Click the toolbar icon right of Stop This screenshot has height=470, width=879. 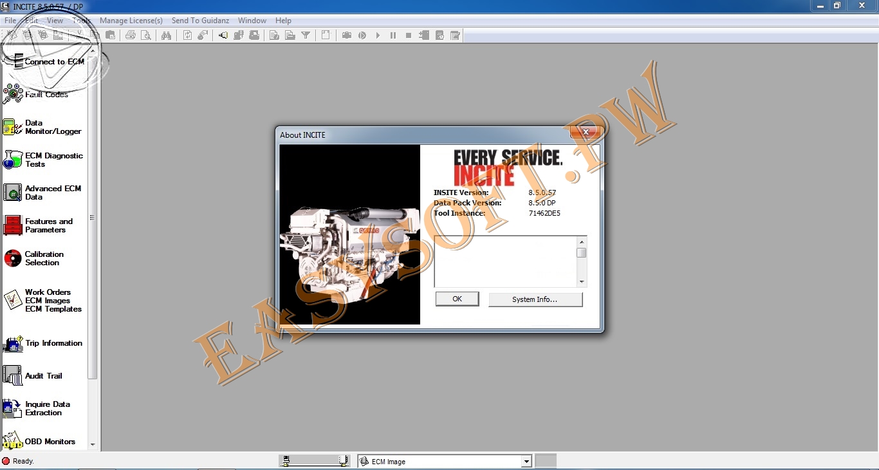click(x=424, y=35)
